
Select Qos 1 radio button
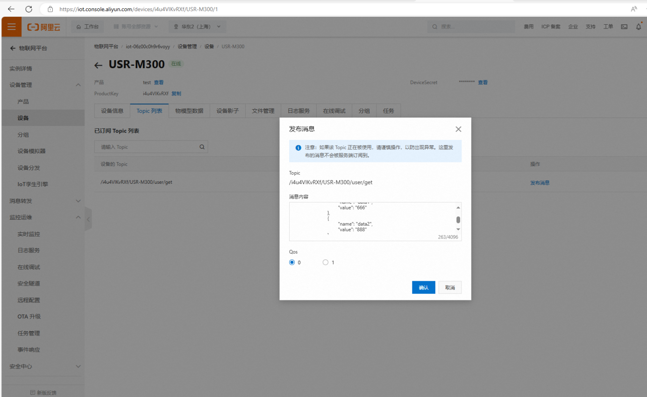pos(326,262)
